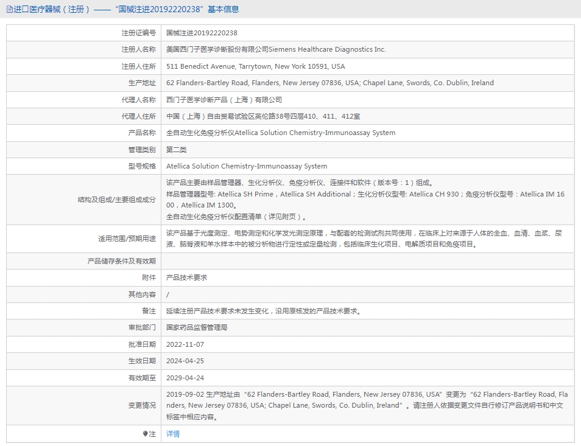The height and width of the screenshot is (446, 581).
Task: Click the 生产地址 label
Action: click(142, 83)
